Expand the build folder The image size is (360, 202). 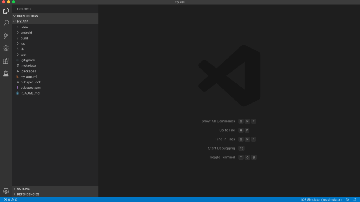coord(55,38)
